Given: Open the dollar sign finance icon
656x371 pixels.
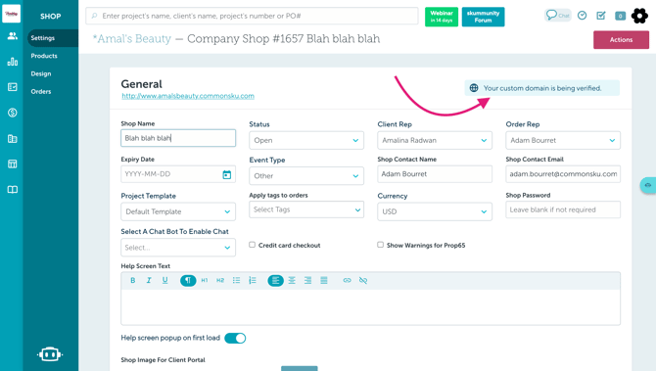Looking at the screenshot, I should tap(12, 113).
